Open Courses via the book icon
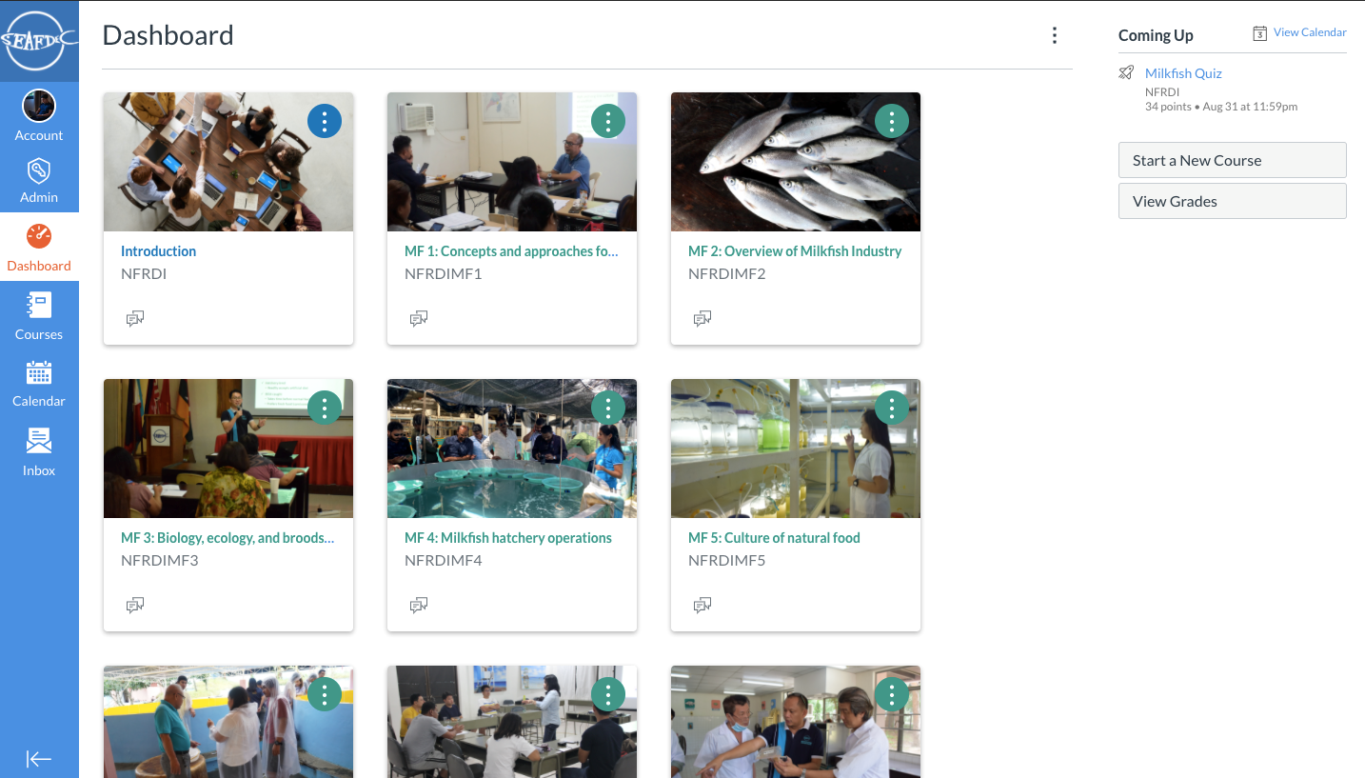 coord(39,305)
